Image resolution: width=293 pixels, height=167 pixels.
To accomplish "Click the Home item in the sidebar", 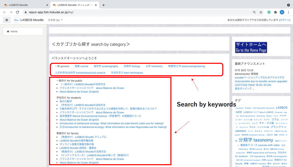I will [x=23, y=31].
